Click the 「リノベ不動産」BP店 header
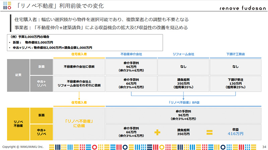This screenshot has height=150, width=268. click(x=183, y=103)
